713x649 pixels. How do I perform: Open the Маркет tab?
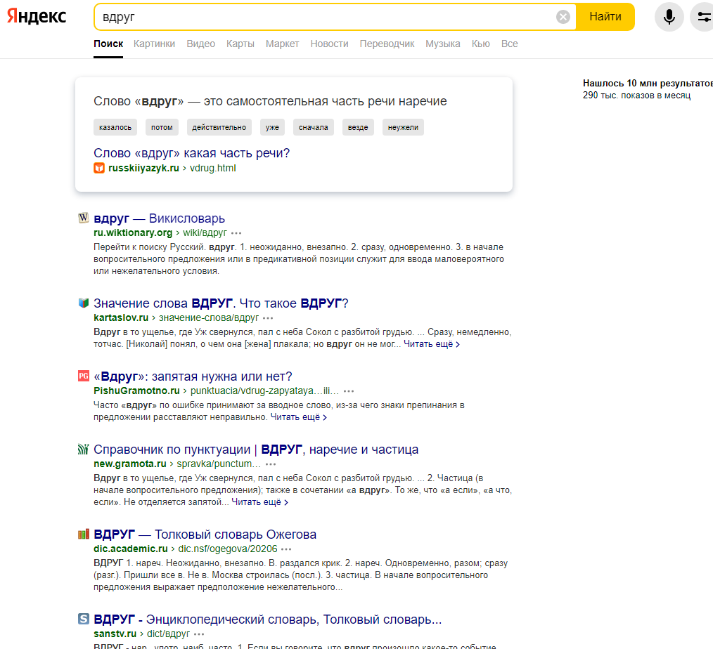pos(283,44)
